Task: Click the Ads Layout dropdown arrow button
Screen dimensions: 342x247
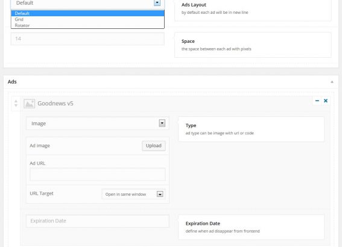Action: [x=157, y=3]
